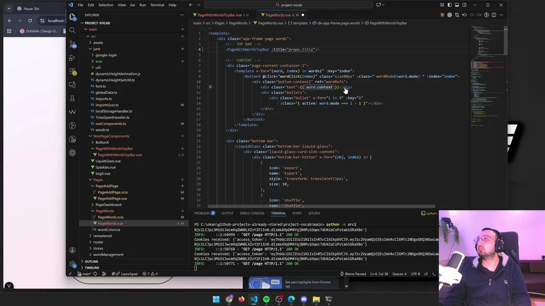Open imports.ts in the explorer
Image resolution: width=545 pixels, height=306 pixels.
[103, 99]
